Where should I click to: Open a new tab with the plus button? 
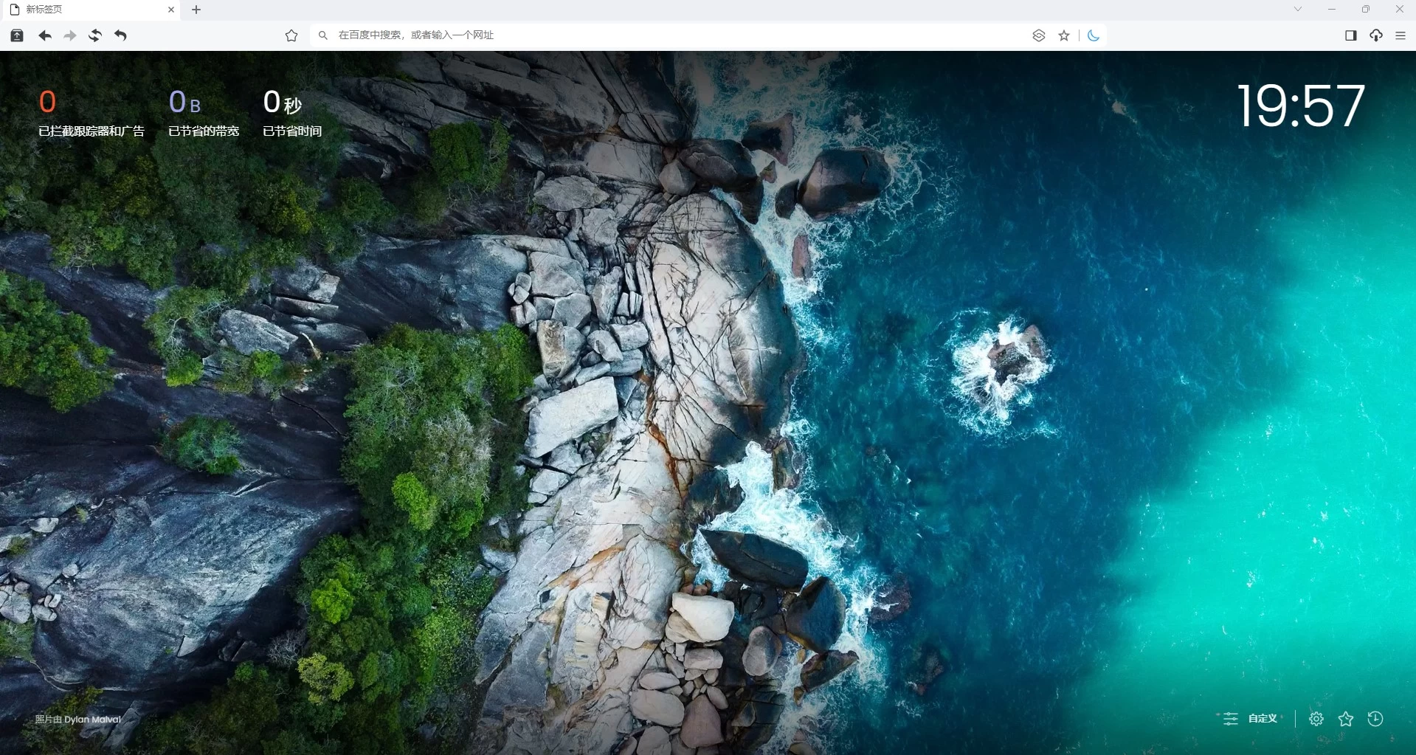coord(196,10)
